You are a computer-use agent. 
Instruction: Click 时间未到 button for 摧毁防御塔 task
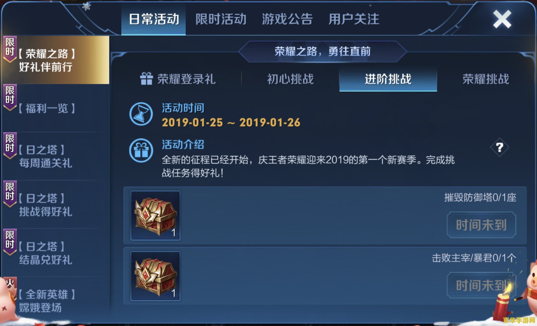click(481, 225)
